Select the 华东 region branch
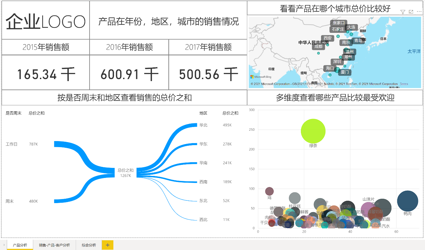 point(203,144)
